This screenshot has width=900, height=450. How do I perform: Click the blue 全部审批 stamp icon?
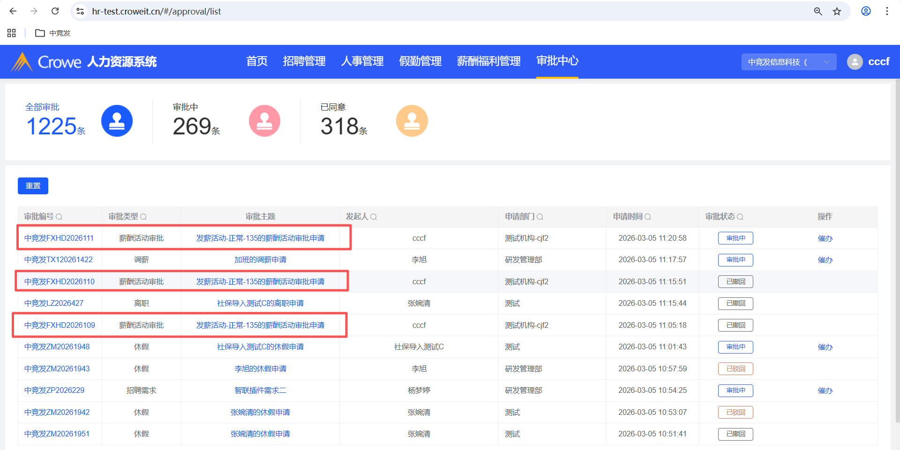(x=117, y=121)
